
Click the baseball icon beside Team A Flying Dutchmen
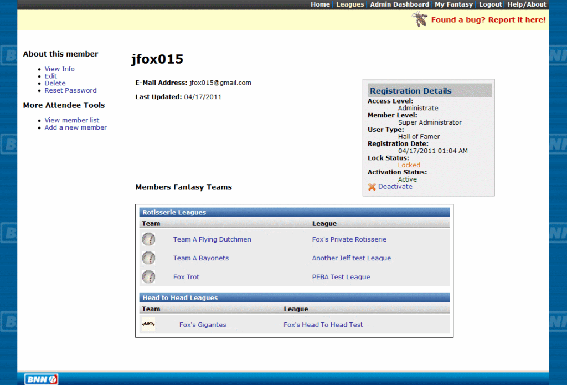coord(148,239)
